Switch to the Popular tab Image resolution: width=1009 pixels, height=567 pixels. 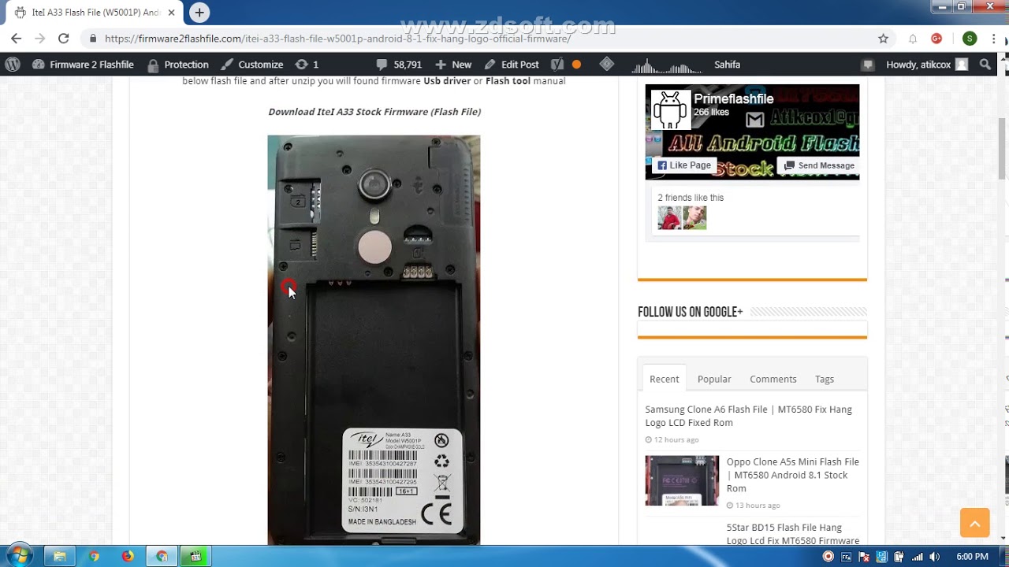pyautogui.click(x=714, y=379)
